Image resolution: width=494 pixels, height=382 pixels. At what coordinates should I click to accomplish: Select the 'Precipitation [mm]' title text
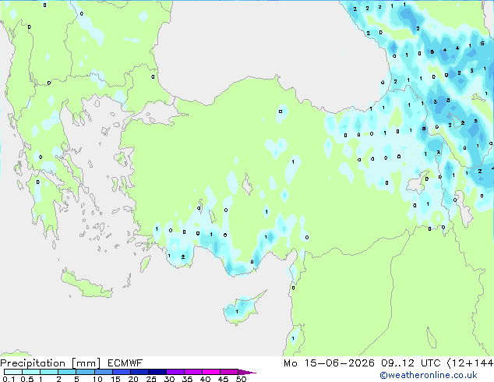pyautogui.click(x=51, y=363)
